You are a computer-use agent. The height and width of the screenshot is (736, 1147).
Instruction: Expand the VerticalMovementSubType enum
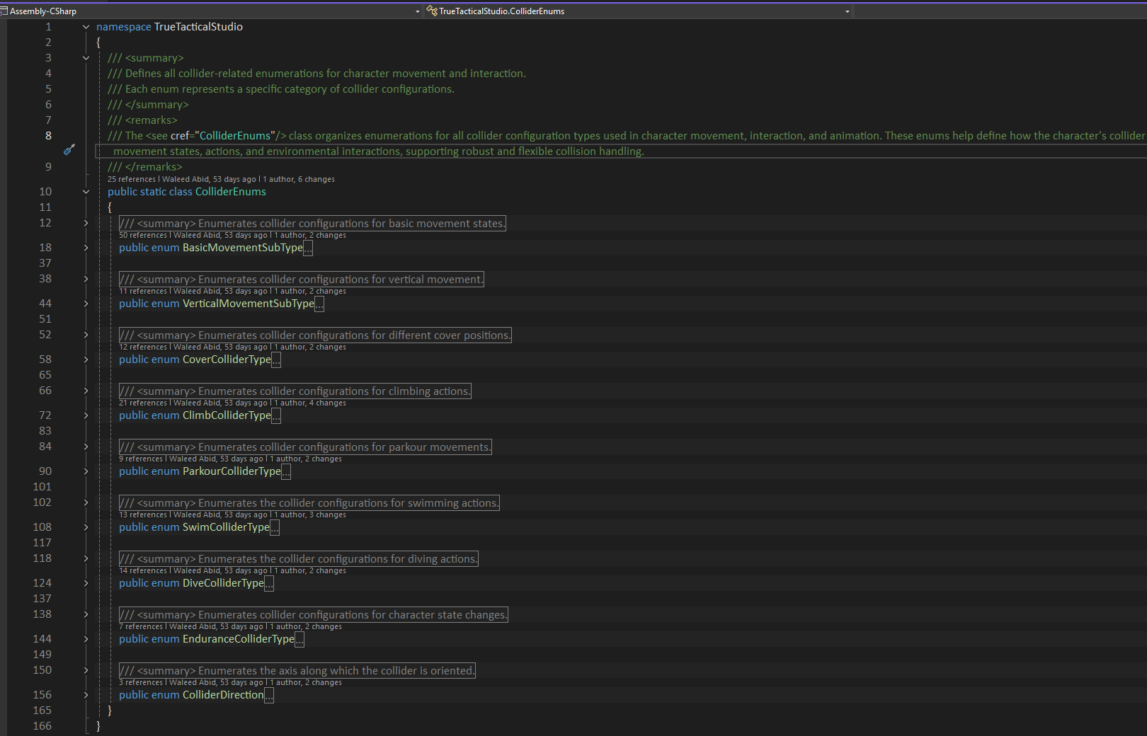click(86, 304)
